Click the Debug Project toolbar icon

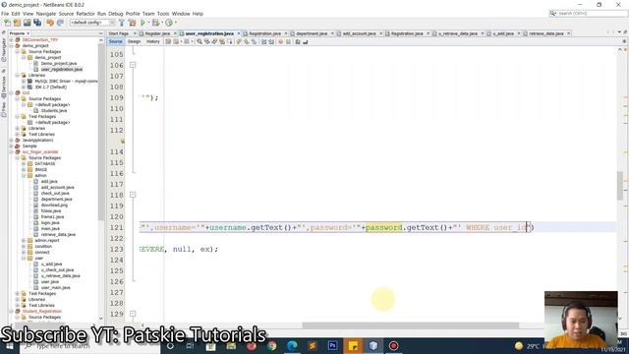tap(155, 23)
